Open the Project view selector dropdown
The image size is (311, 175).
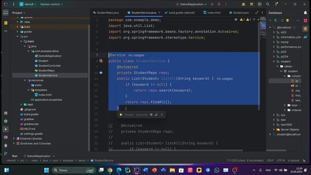pos(19,13)
